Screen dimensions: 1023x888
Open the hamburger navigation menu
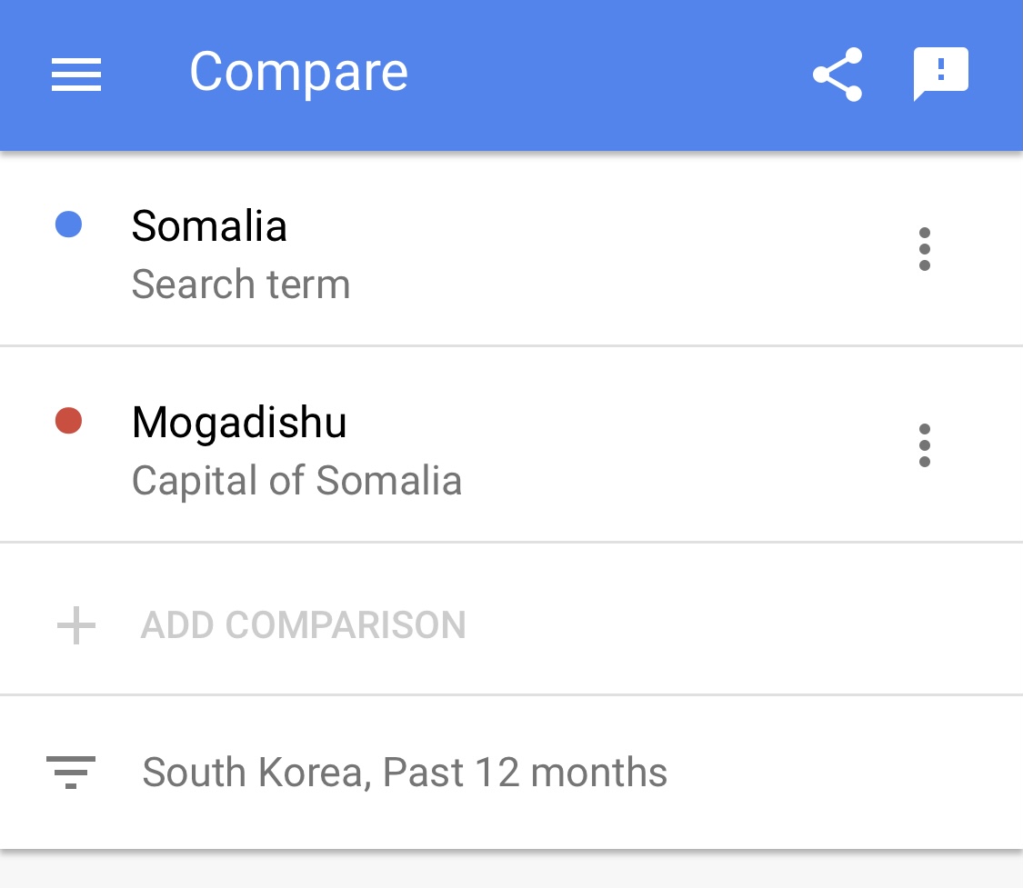[x=75, y=74]
